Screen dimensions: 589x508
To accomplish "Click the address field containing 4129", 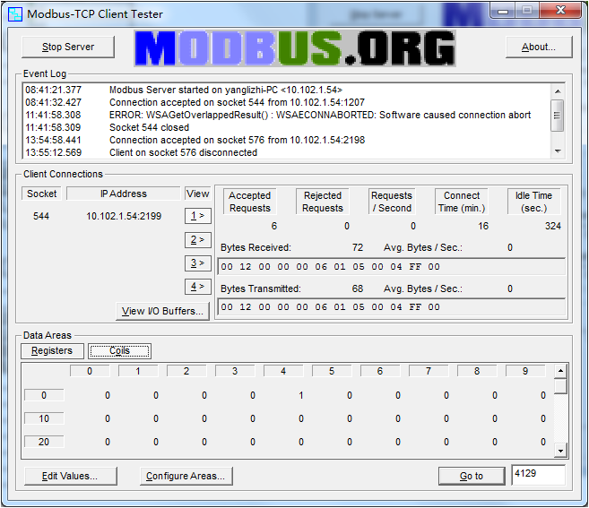I will [x=538, y=475].
